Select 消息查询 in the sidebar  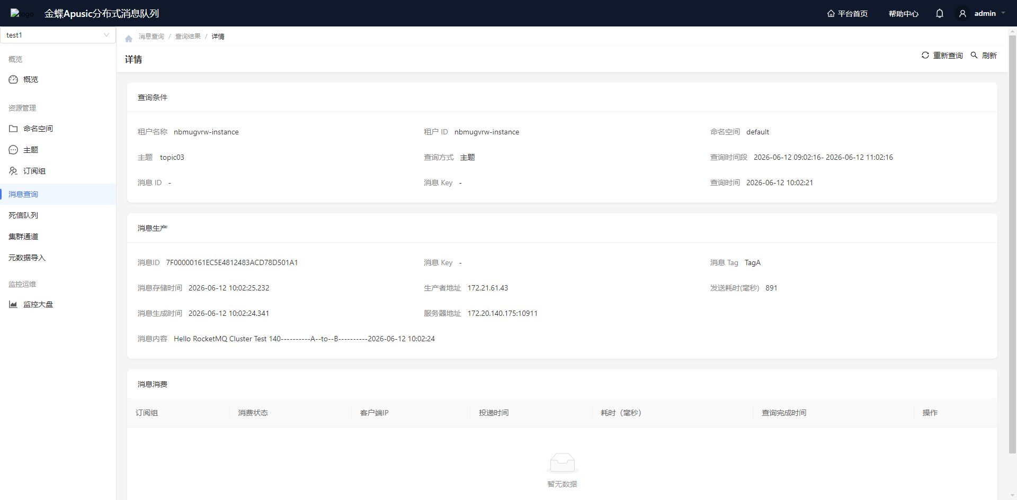[58, 194]
